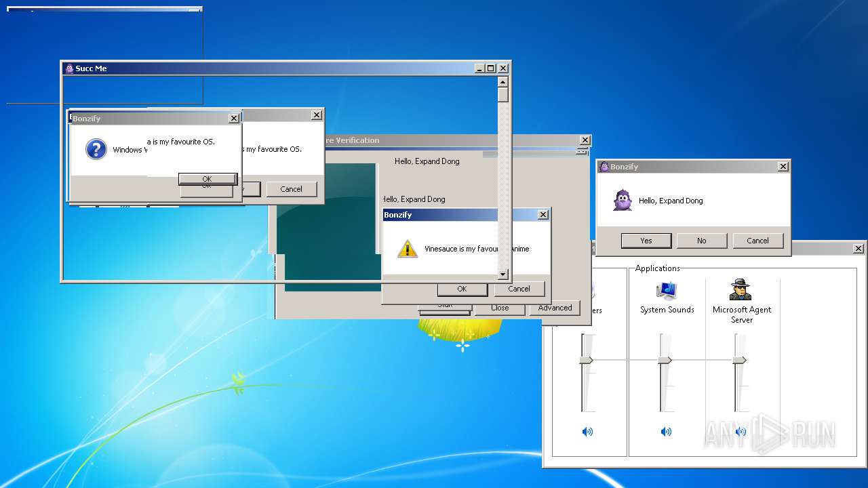Click the yellow warning triangle icon
The image size is (868, 488).
407,248
